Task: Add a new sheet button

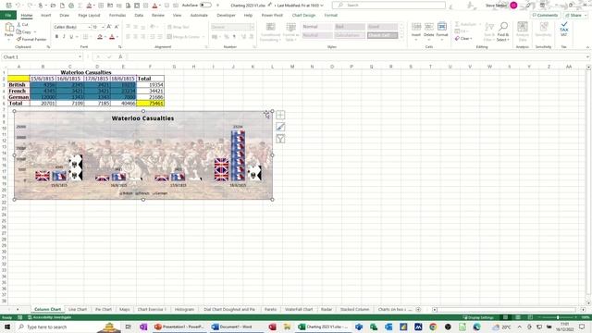Action: (x=418, y=309)
